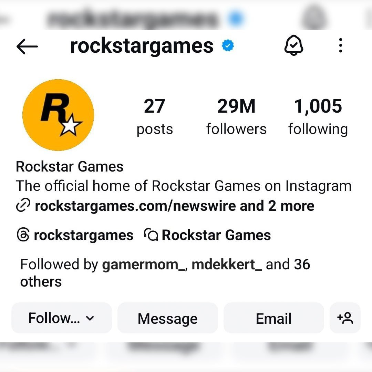Viewport: 372px width, 372px height.
Task: Open the Rockstar Games profile picture
Action: pos(58,115)
